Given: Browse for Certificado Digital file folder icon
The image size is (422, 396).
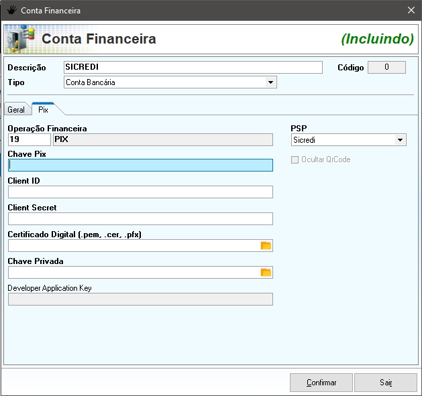Looking at the screenshot, I should point(266,245).
